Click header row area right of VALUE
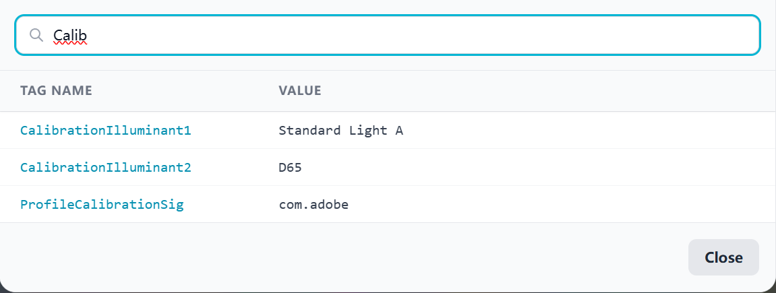Image resolution: width=776 pixels, height=293 pixels. click(x=539, y=90)
